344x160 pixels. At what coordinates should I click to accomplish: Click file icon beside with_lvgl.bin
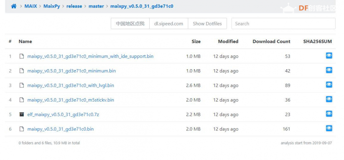coord(21,85)
